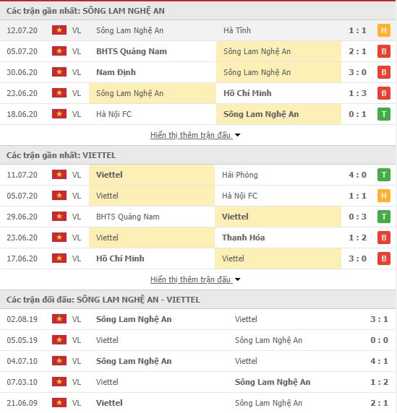397x413 pixels.
Task: Click orange H result badge for 12.07.20 match
Action: (384, 30)
